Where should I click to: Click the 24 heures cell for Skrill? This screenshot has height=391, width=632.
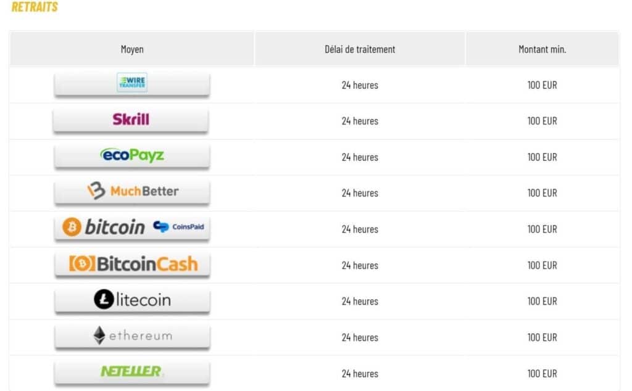pos(360,121)
